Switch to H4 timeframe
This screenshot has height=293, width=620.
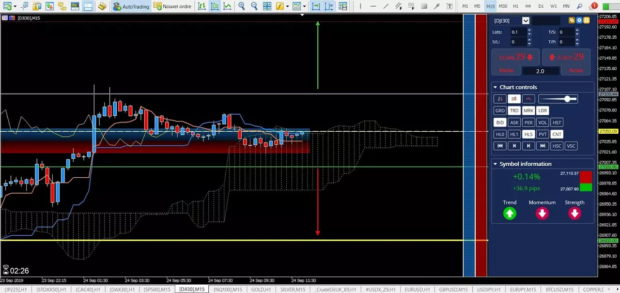(528, 6)
